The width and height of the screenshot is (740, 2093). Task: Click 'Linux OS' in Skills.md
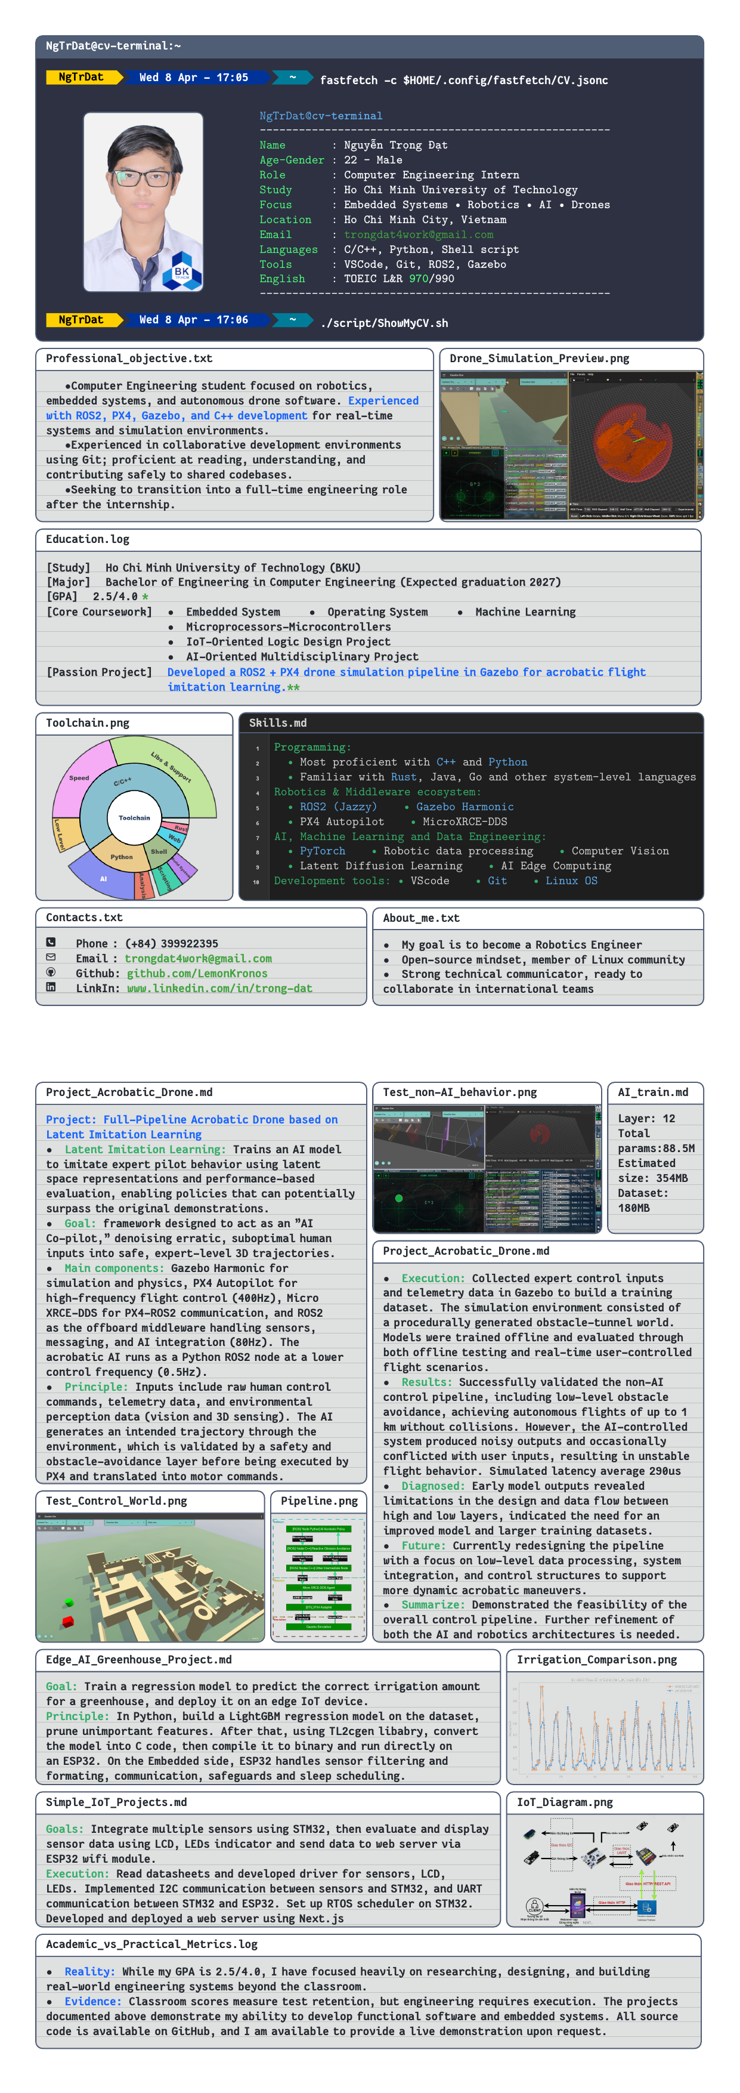point(571,881)
